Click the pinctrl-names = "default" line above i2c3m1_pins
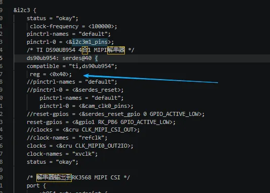Image resolution: width=270 pixels, height=193 pixels. tap(69, 34)
